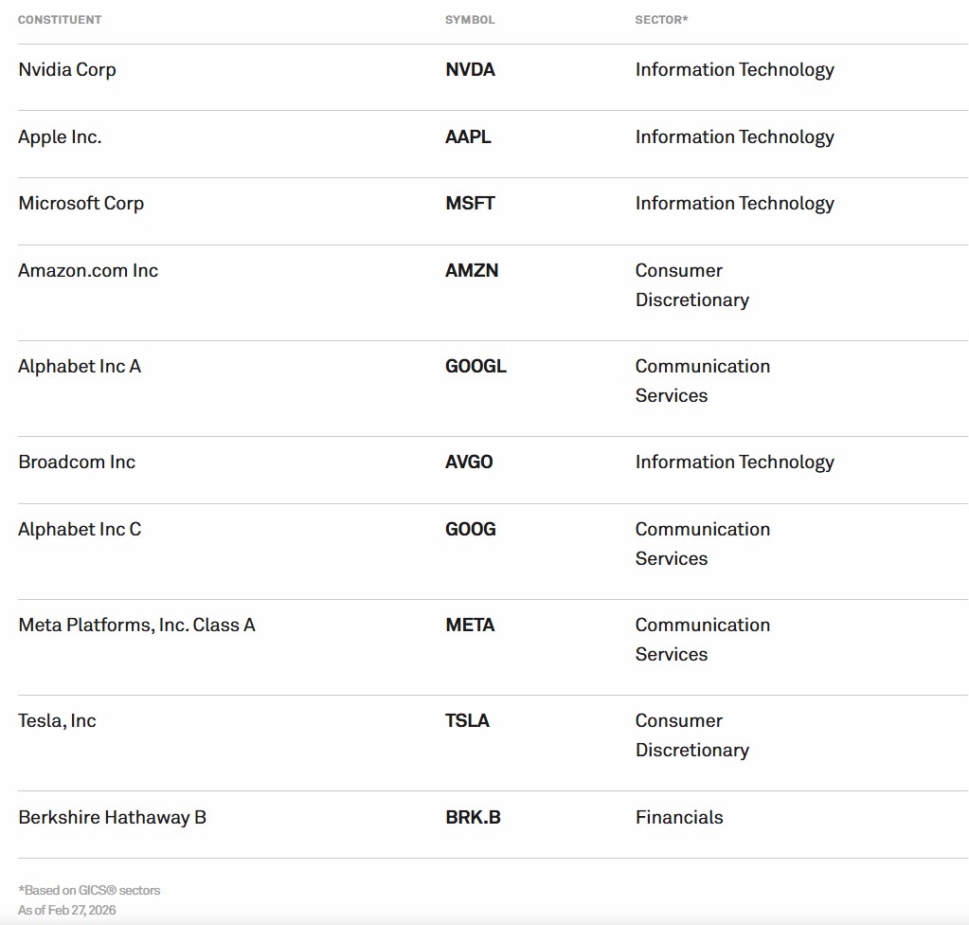Select the AVGO symbol
Viewport: 969px width, 925px height.
click(x=469, y=462)
